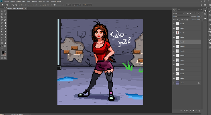The width and height of the screenshot is (211, 115).
Task: Click the 'Ajustar pant.' button
Action: point(77,5)
